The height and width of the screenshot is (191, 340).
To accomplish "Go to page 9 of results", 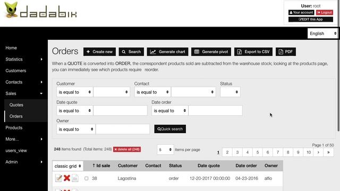I will point(298,152).
